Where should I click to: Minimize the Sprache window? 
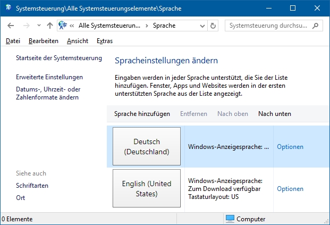click(269, 8)
